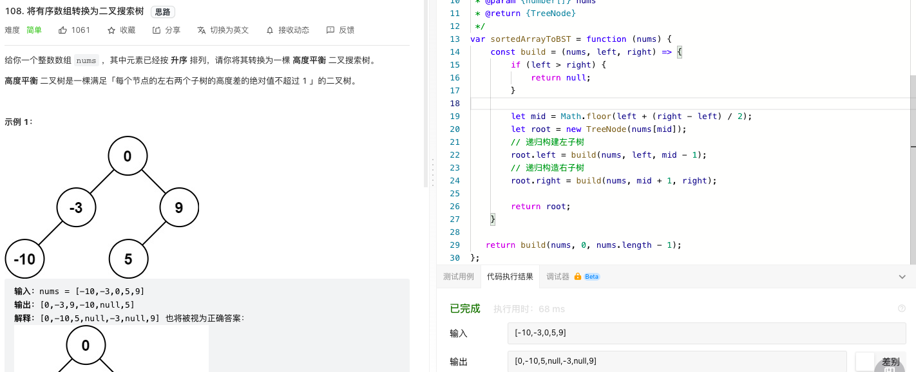Click the line 'var sortedArrayToBST = function (nums) {'
This screenshot has width=916, height=372.
571,39
